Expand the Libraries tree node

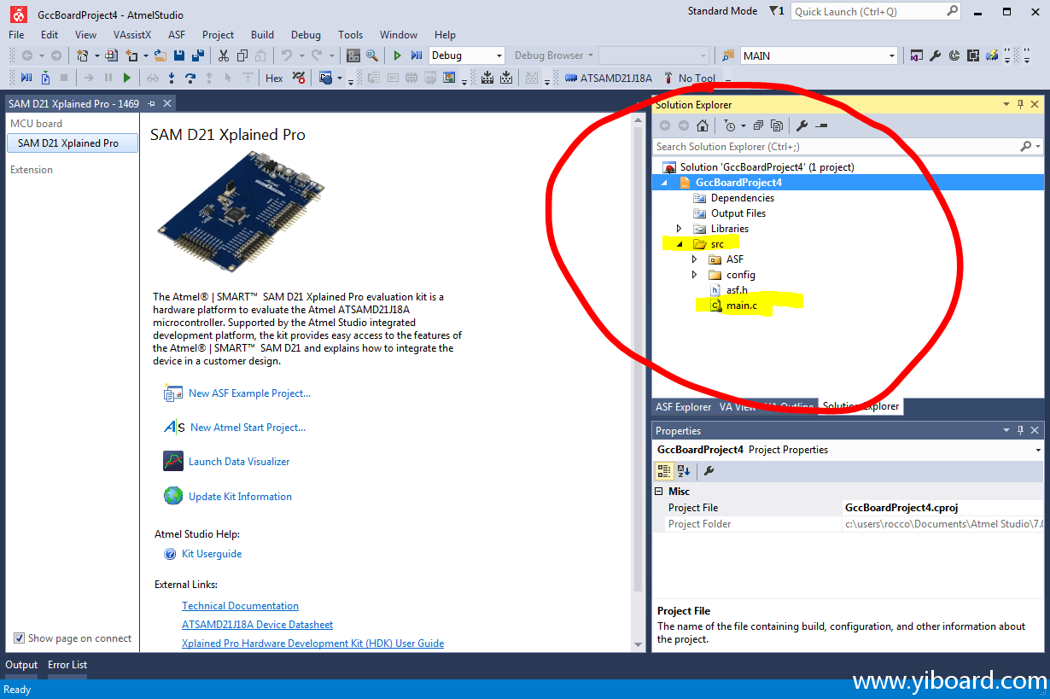tap(680, 229)
